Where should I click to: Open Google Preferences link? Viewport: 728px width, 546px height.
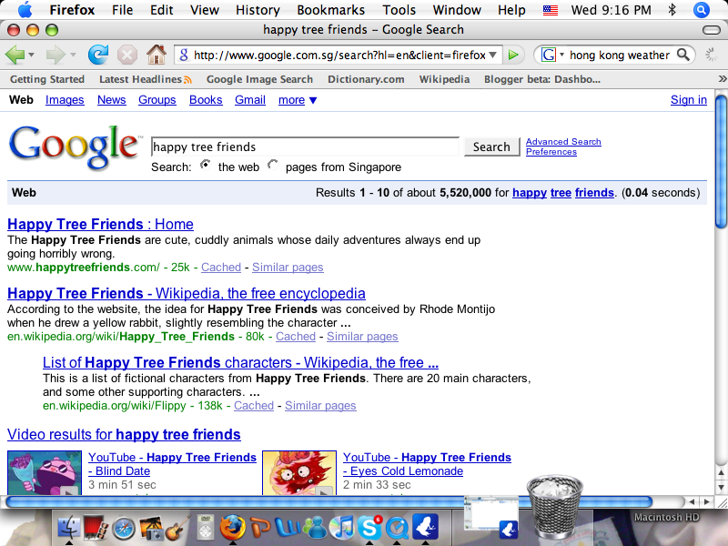551,152
